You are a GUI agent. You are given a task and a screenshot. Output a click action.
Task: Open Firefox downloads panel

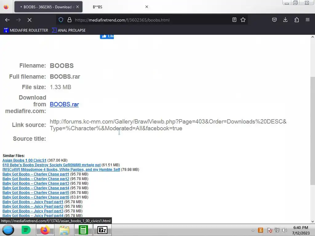[285, 20]
